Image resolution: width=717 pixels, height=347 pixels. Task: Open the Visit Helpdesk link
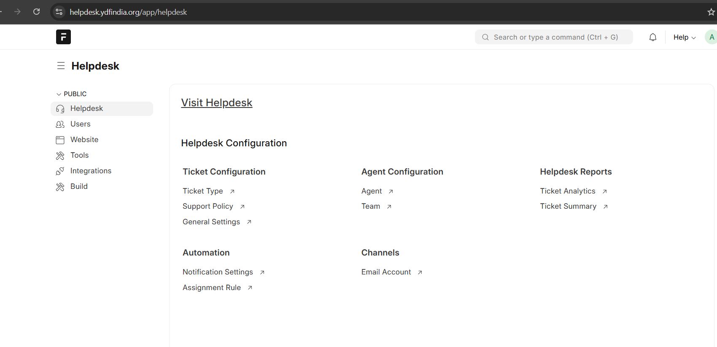pos(216,103)
